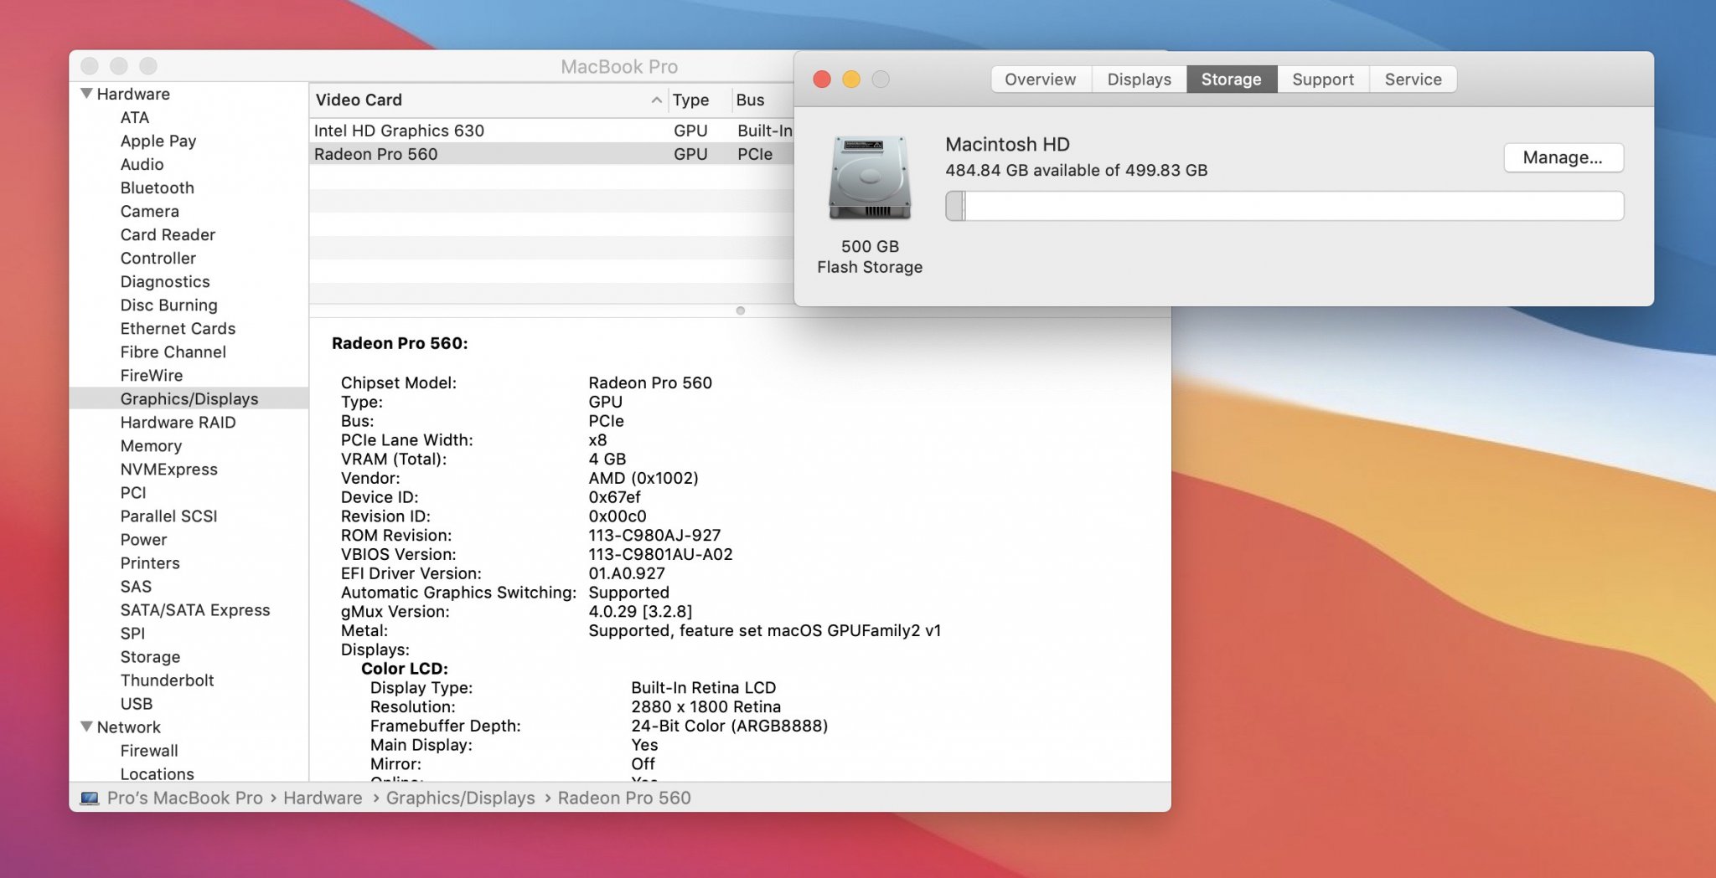The image size is (1716, 878).
Task: Select SATA/SATA Express in the sidebar
Action: pos(195,609)
